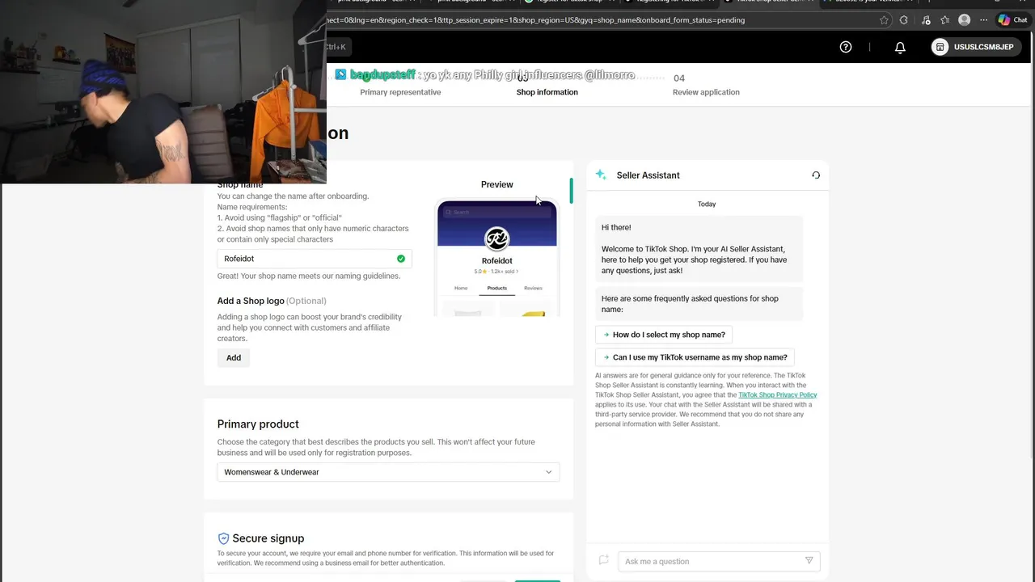Ask "How do I select my shop name?"
This screenshot has width=1035, height=582.
pyautogui.click(x=664, y=335)
